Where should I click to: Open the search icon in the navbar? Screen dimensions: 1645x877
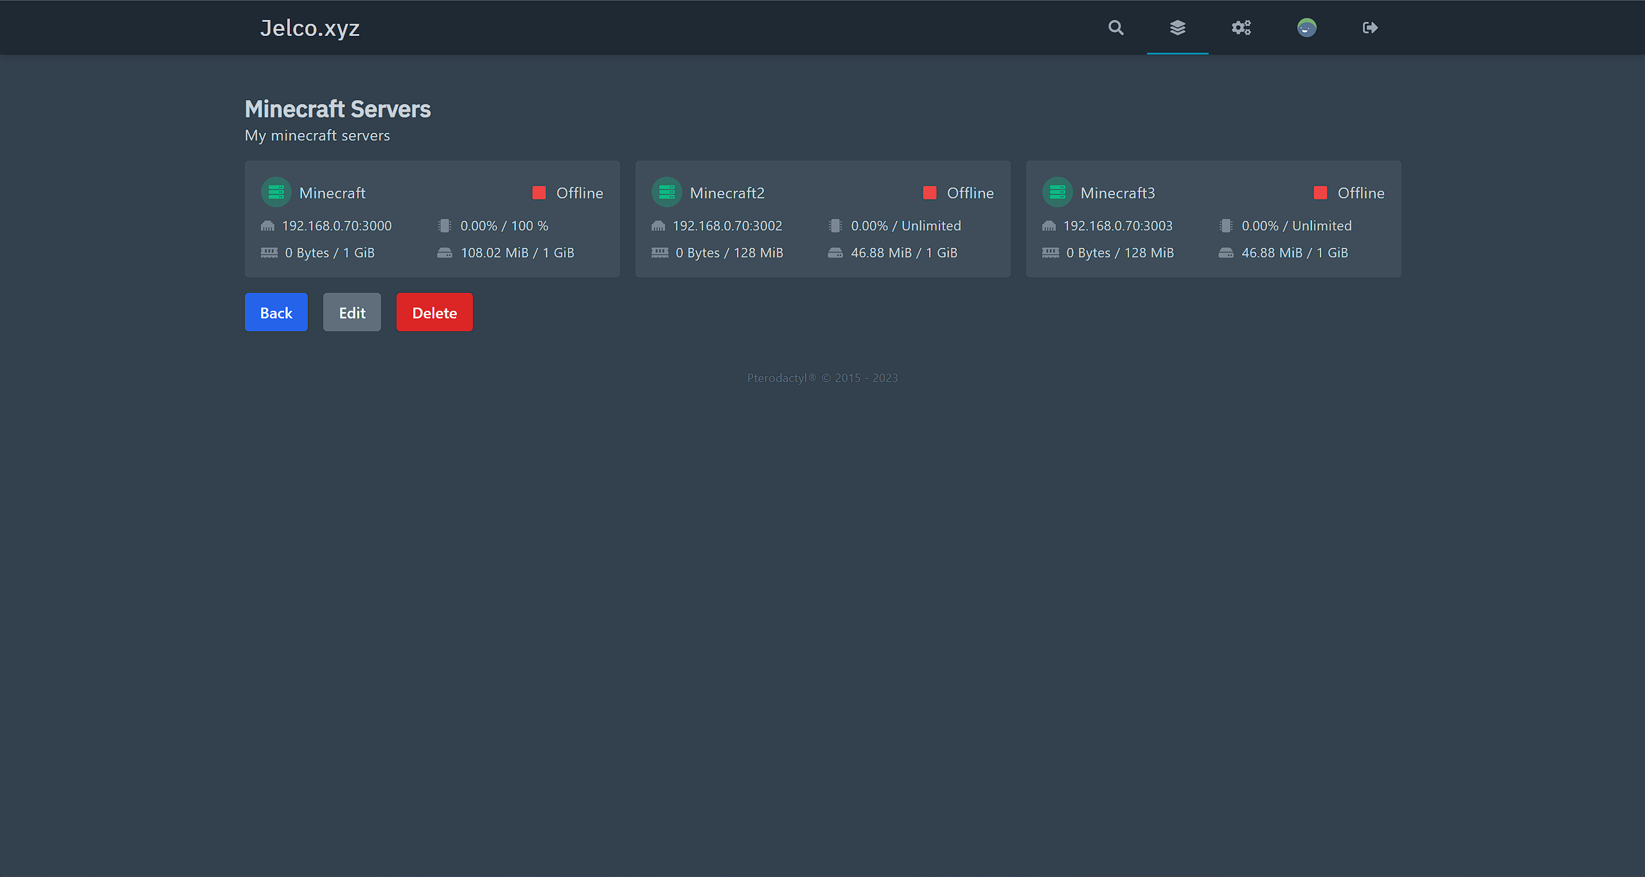coord(1116,28)
